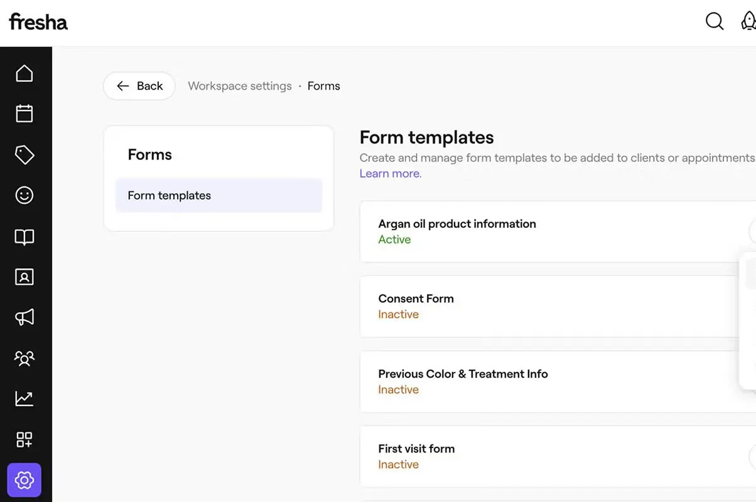This screenshot has width=756, height=502.
Task: Open the Learn more link
Action: tap(389, 173)
